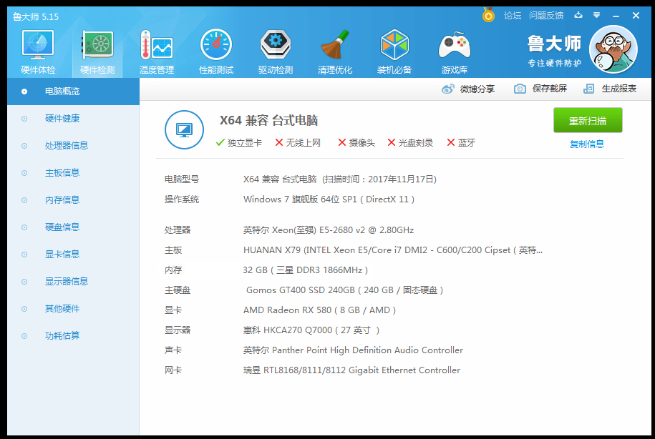The height and width of the screenshot is (439, 655).
Task: Click the 鲁大师 mascot avatar
Action: pos(613,49)
